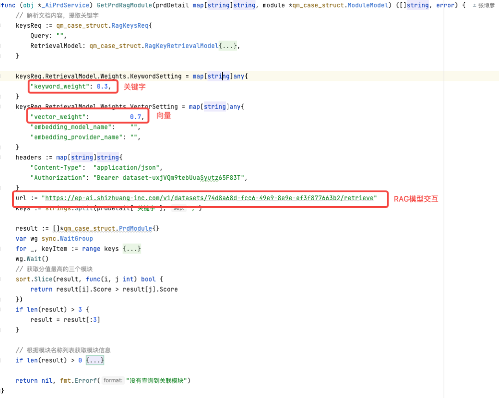Click the ModuleModel type in the signature
499x398 pixels.
click(x=368, y=6)
